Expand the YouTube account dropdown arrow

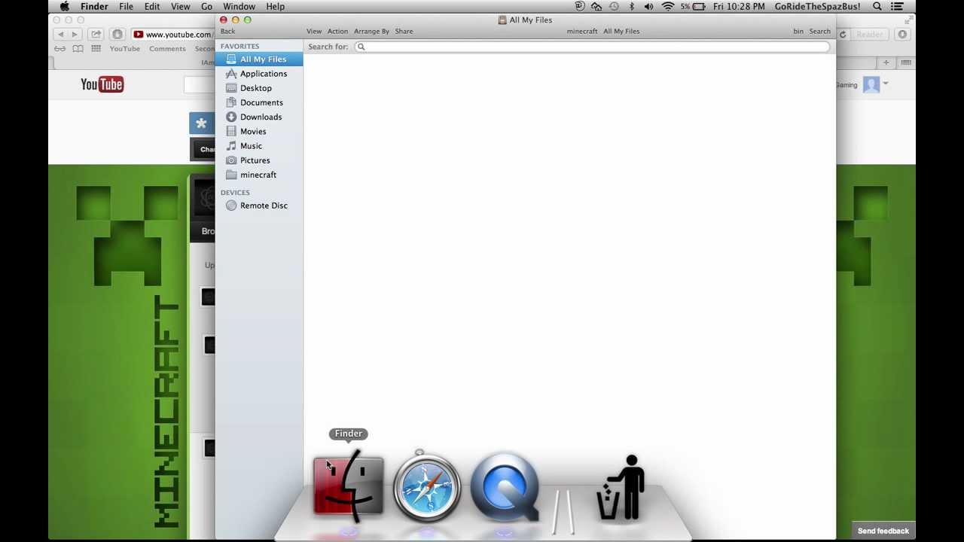886,84
